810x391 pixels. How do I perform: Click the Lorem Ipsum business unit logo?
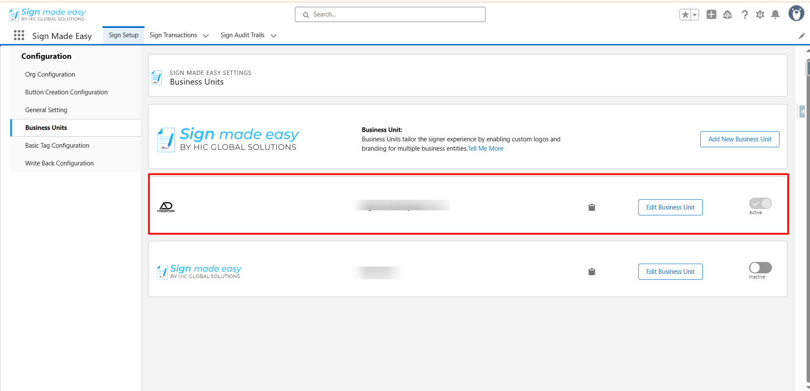point(166,207)
